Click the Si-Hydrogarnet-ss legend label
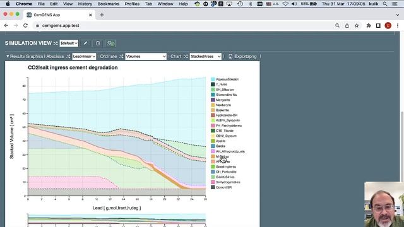 pos(228,182)
